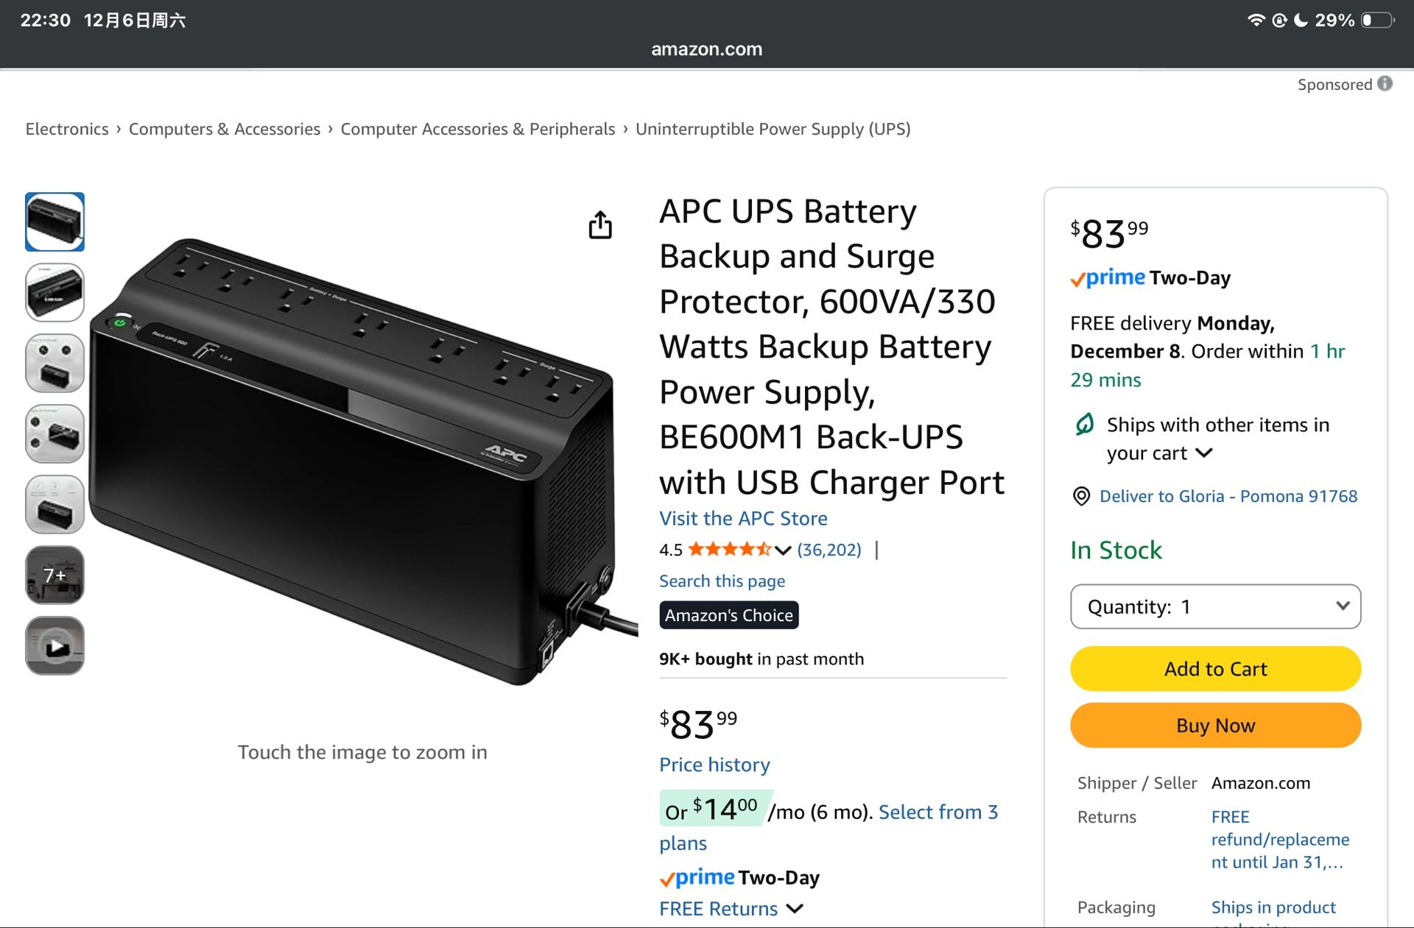Play the product video thumbnail
The image size is (1414, 928).
[x=54, y=645]
